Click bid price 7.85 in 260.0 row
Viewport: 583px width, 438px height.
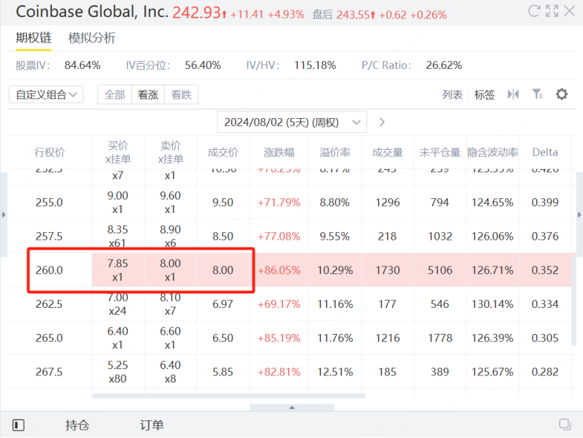pos(117,264)
